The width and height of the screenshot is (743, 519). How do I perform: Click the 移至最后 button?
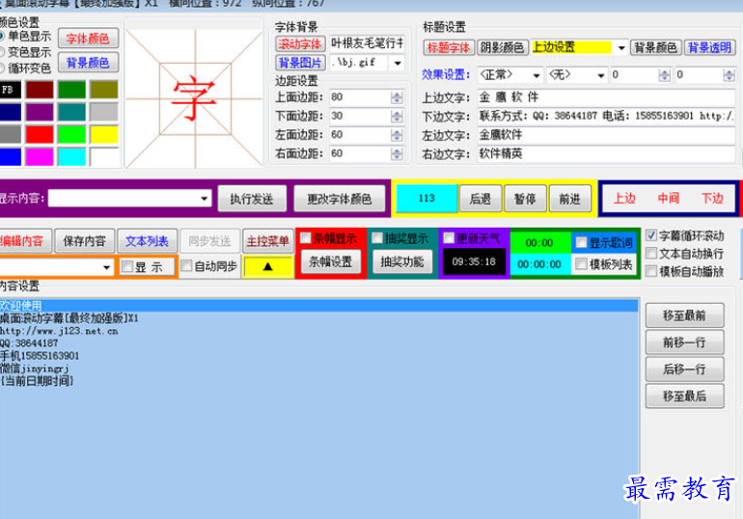click(x=685, y=396)
